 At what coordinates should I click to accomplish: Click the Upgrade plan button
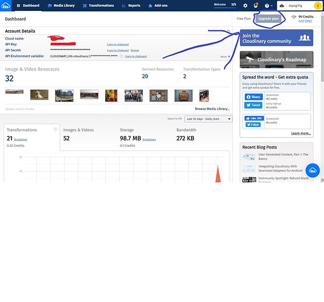tap(268, 19)
